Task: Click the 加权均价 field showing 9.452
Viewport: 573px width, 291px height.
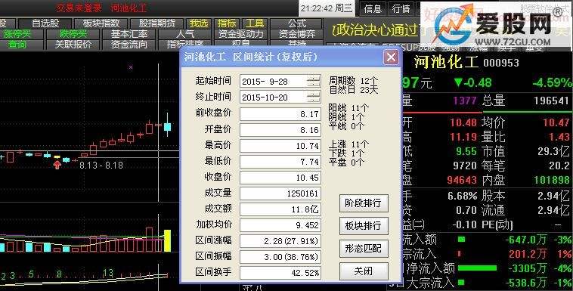Action: coord(280,225)
